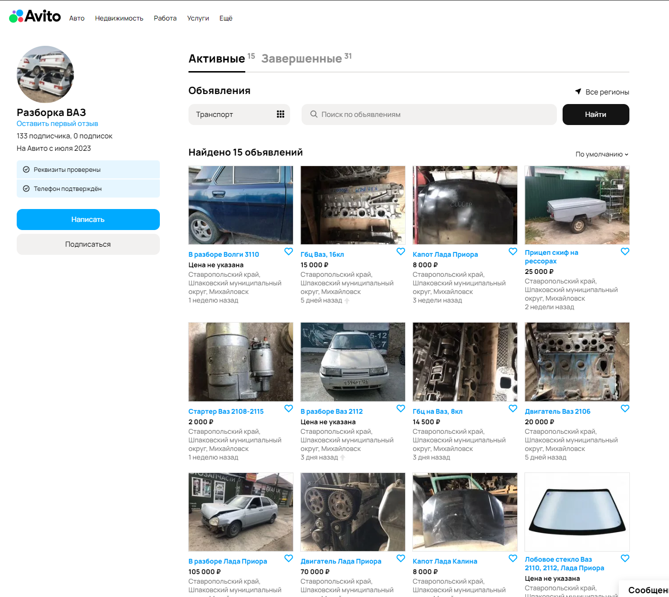Open the Гбц Ваз 16кл cylinder head photo
Screen dimensions: 669x597
pos(353,205)
